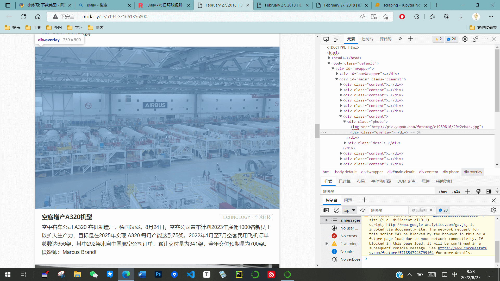Click the paint-brush rendering emulation icon in styles
This screenshot has width=500, height=281.
pyautogui.click(x=478, y=191)
